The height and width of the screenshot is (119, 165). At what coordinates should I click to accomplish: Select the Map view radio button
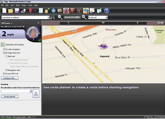(6, 56)
